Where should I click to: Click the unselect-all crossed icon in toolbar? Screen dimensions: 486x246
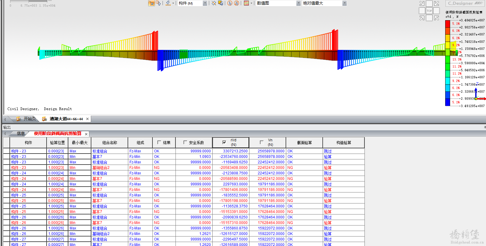click(x=214, y=3)
